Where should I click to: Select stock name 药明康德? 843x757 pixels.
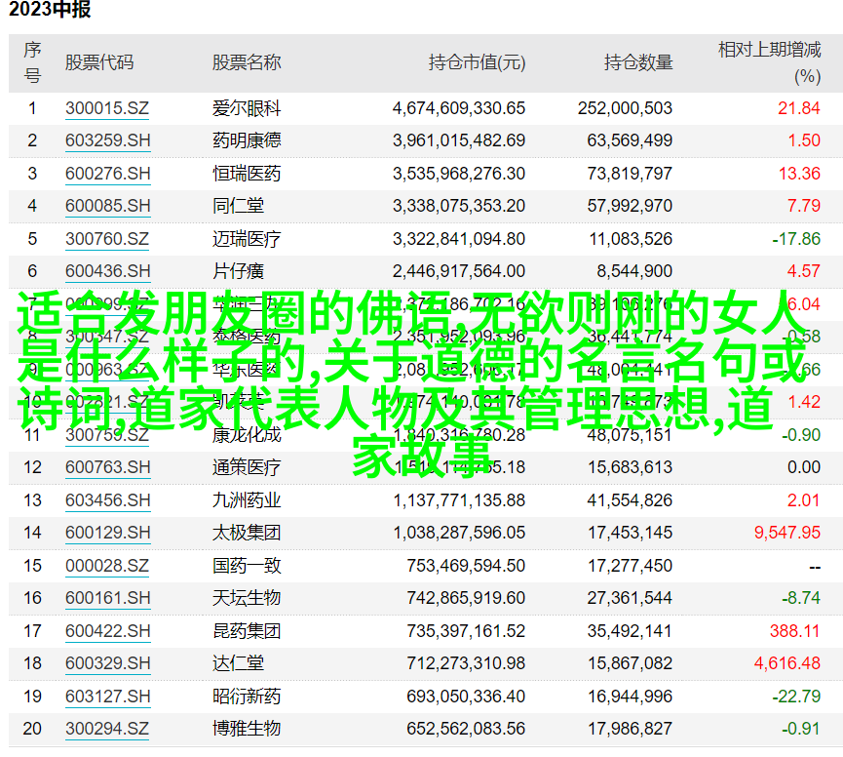[x=247, y=141]
